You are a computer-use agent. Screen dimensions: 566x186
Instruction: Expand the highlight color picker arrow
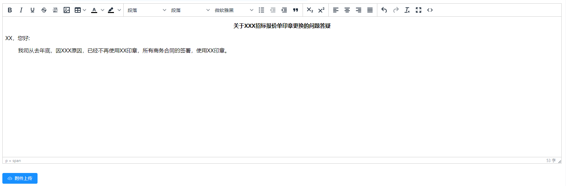[119, 10]
